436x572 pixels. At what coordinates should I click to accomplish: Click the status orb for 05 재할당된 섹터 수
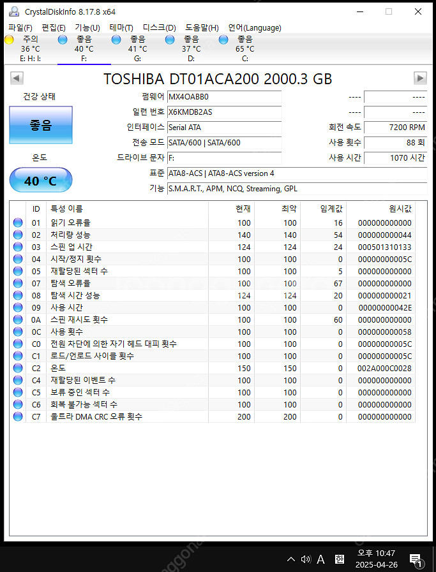17,271
